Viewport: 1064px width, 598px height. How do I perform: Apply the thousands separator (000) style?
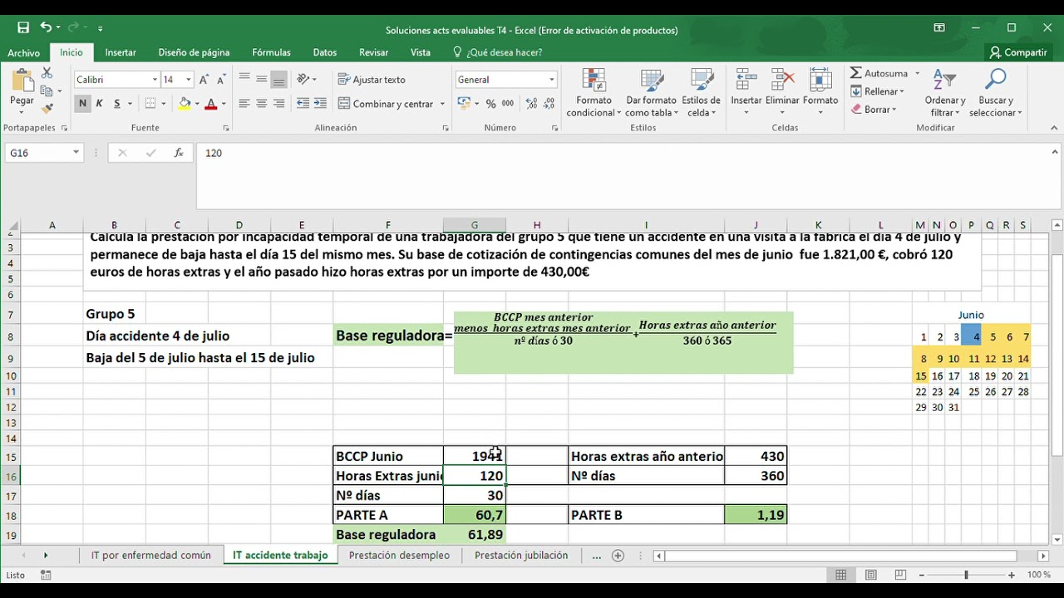508,104
